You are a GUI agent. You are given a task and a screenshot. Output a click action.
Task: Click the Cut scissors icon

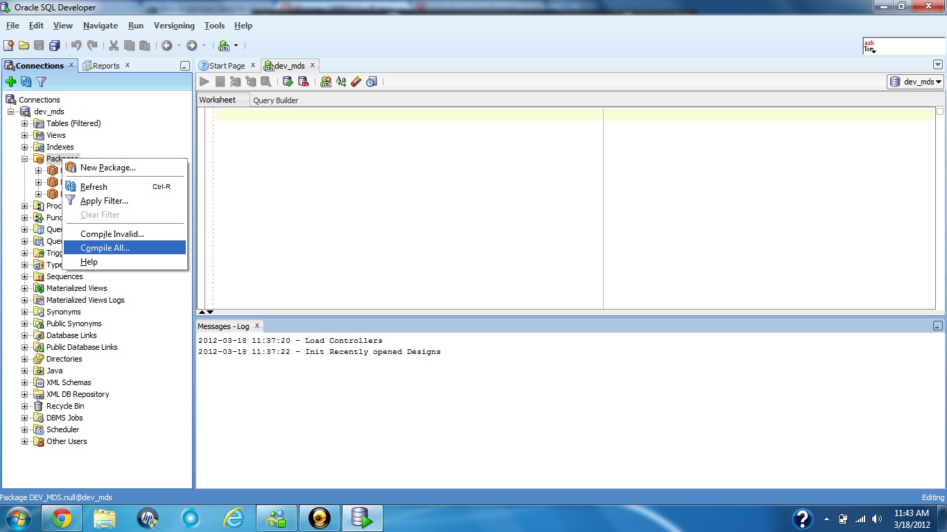pos(114,46)
